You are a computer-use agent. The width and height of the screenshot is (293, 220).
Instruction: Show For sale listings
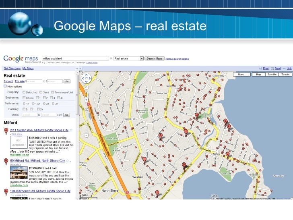click(x=20, y=81)
